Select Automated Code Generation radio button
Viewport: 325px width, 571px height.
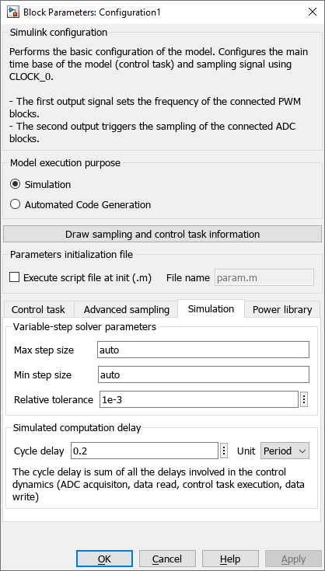click(16, 204)
